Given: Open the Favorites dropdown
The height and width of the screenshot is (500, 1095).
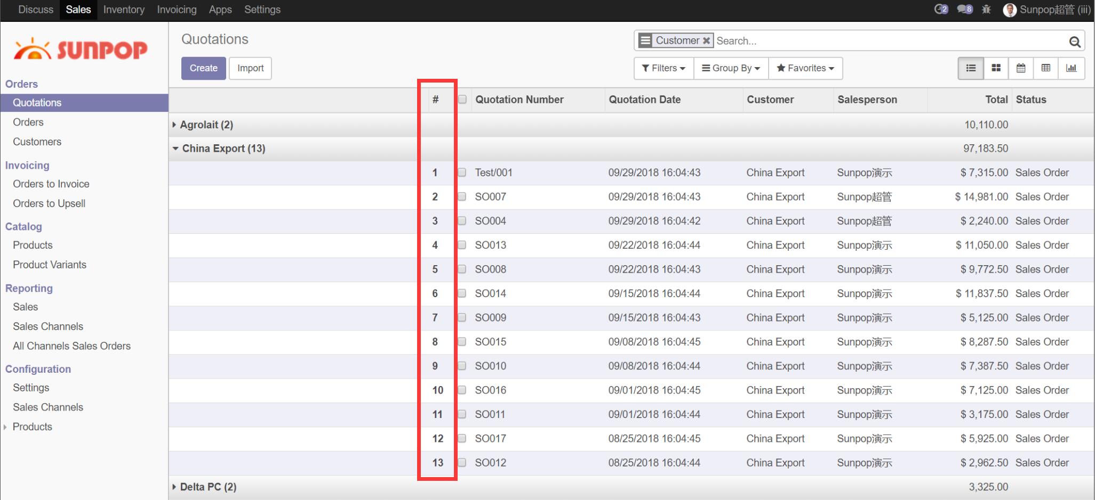Looking at the screenshot, I should (805, 68).
